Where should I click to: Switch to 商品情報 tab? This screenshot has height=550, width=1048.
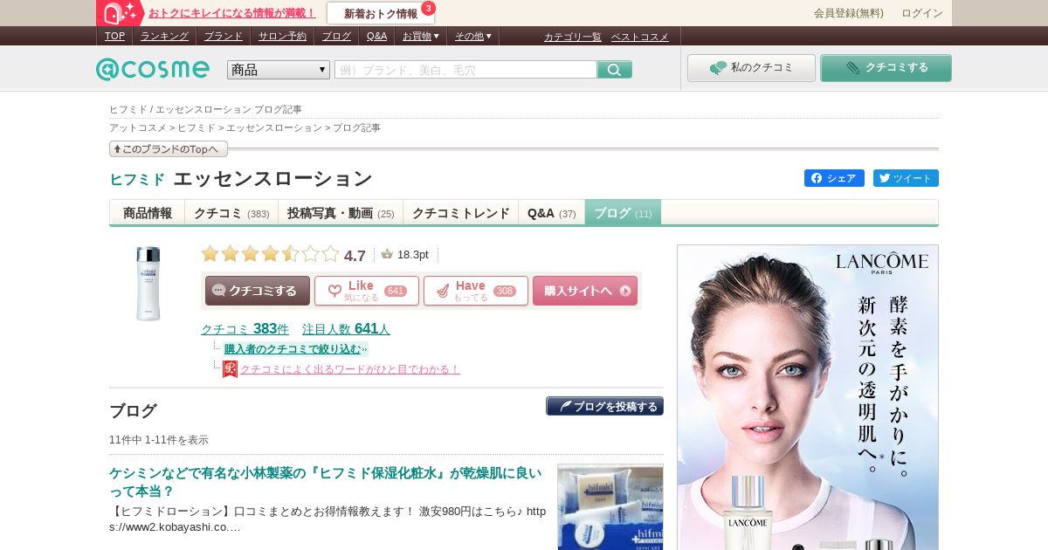click(148, 213)
